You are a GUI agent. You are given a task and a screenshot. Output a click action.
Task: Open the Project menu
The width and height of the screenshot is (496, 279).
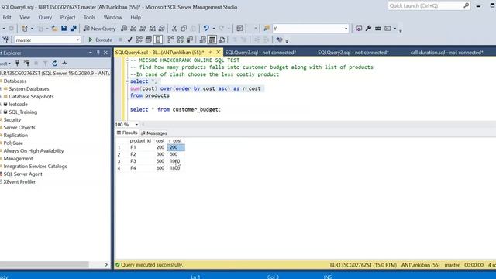[67, 17]
